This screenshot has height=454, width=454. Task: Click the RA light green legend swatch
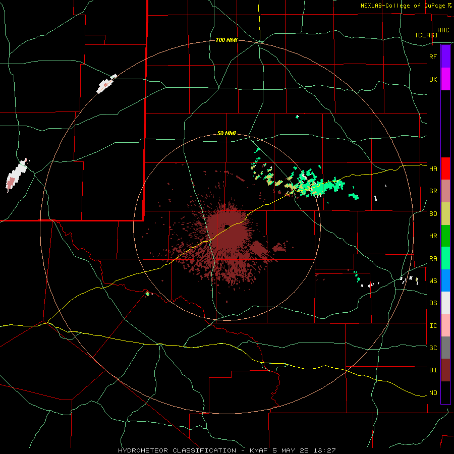445,258
